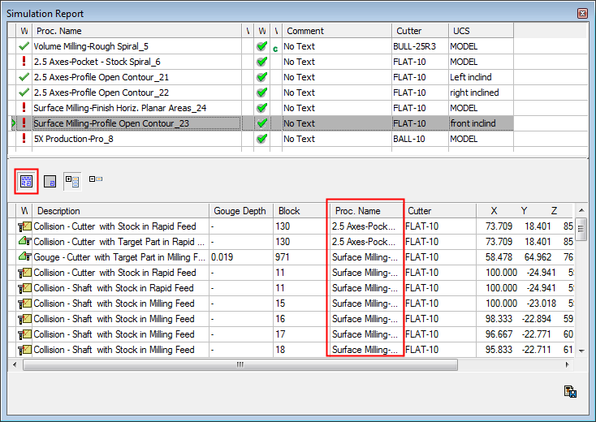Click the collapse-all toolbar icon
Screen dimensions: 596x422
click(x=96, y=179)
